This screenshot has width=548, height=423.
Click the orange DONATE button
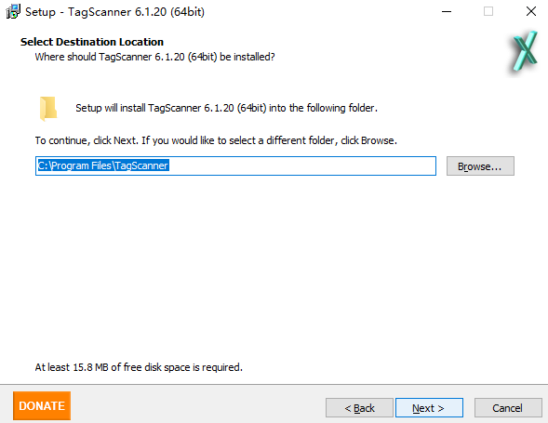click(x=42, y=406)
